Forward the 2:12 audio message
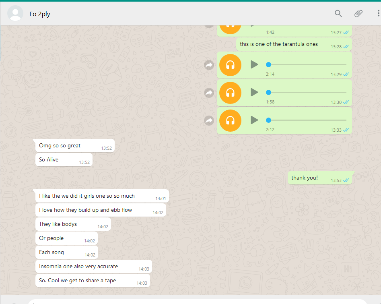This screenshot has width=381, height=304. [x=209, y=120]
